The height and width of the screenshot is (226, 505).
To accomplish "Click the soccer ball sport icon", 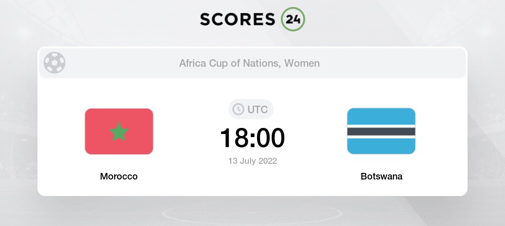I will pyautogui.click(x=55, y=63).
